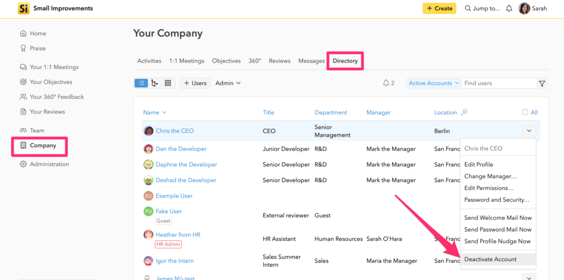Choose Password and Security… option
The image size is (564, 280).
tap(498, 200)
